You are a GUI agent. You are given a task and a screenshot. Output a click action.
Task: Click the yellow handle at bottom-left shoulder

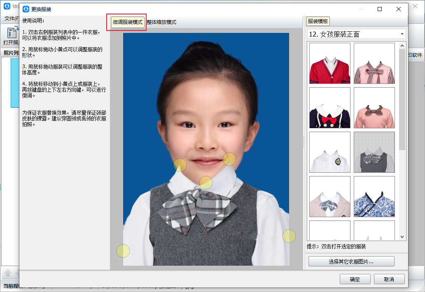pos(123,250)
